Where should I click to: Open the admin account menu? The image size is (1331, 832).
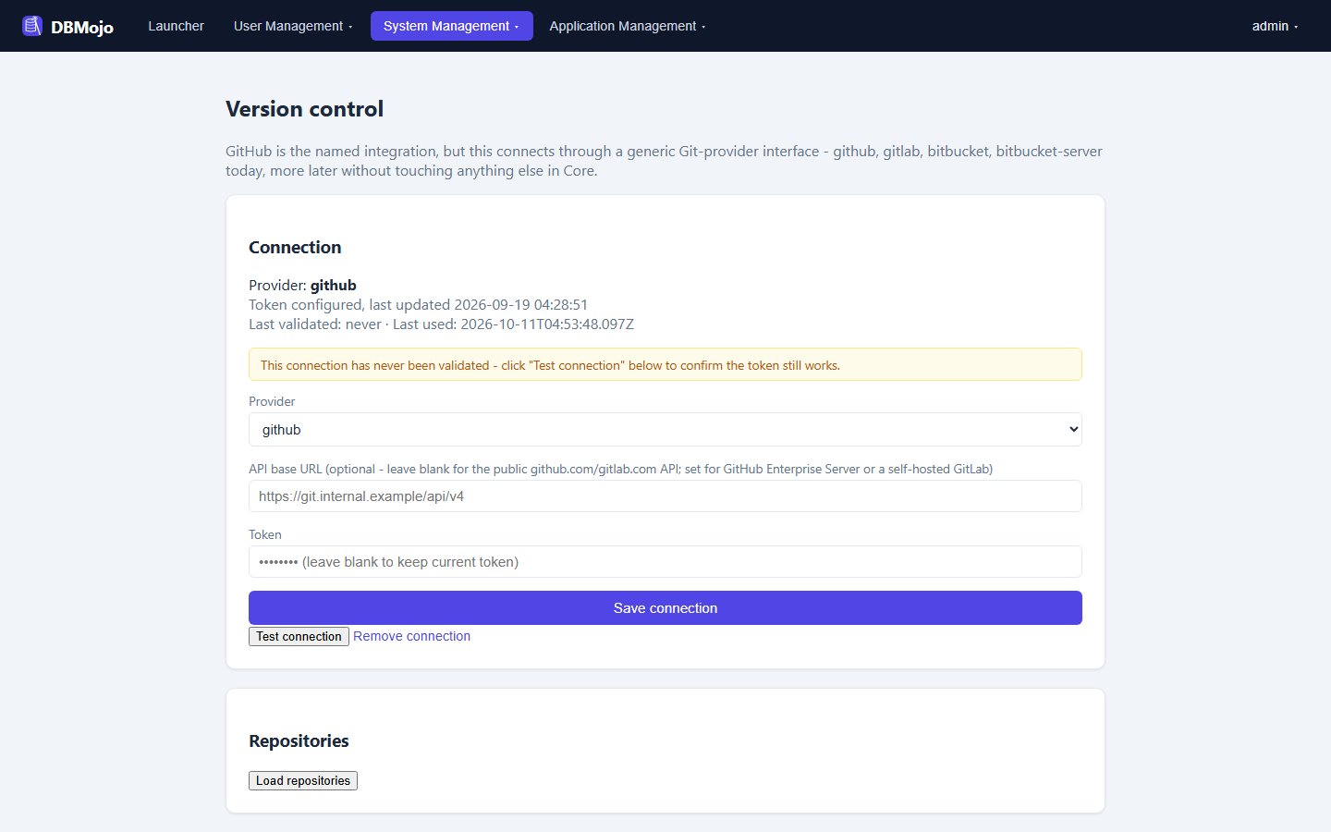(1275, 26)
